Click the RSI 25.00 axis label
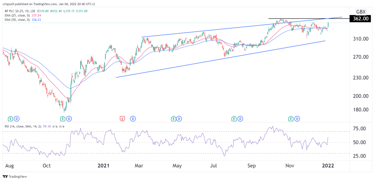 point(360,156)
